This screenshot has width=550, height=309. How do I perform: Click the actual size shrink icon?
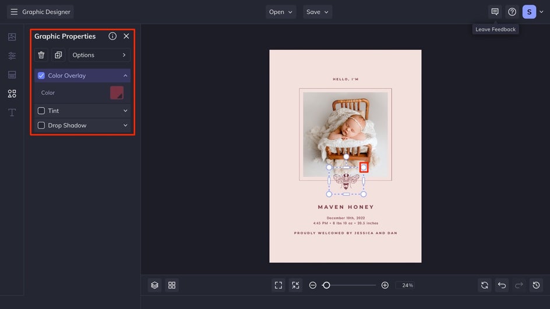pos(296,285)
